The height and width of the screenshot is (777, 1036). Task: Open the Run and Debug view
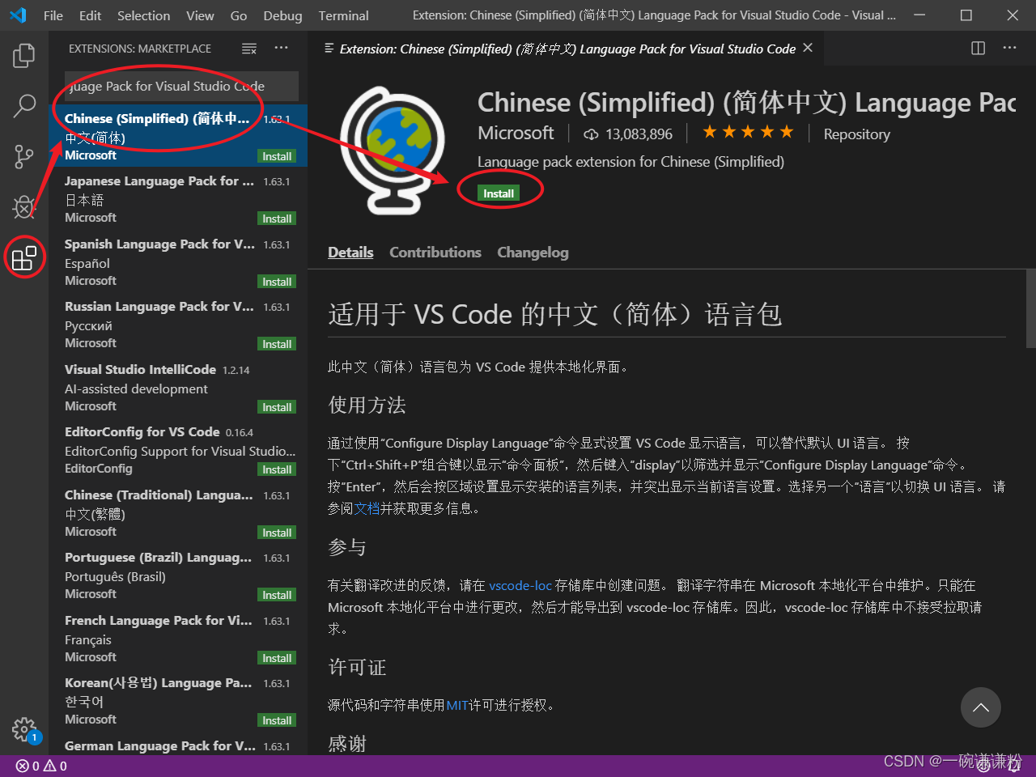click(x=24, y=206)
